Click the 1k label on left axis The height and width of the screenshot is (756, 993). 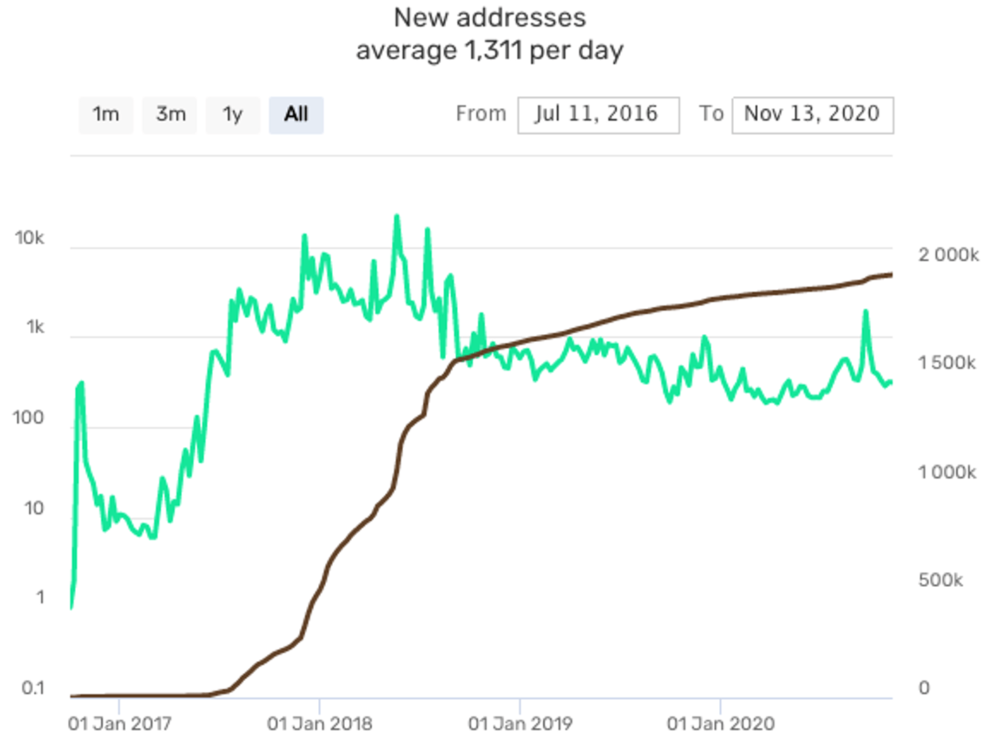click(35, 327)
